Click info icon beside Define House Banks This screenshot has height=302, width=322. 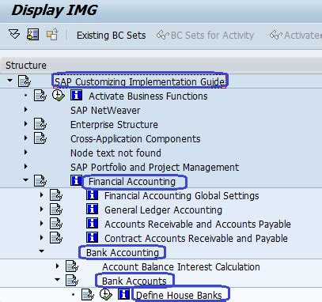tap(123, 294)
